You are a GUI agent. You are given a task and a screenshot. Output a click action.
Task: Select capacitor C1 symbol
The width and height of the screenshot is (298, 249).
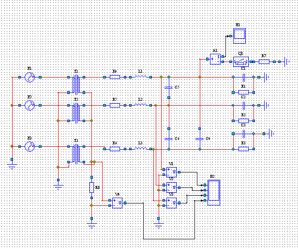[x=244, y=78]
